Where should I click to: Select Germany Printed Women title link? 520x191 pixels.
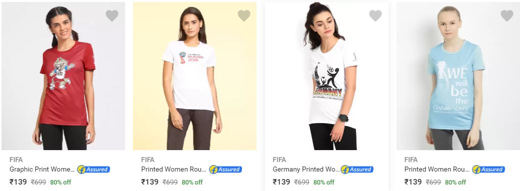[x=306, y=170]
